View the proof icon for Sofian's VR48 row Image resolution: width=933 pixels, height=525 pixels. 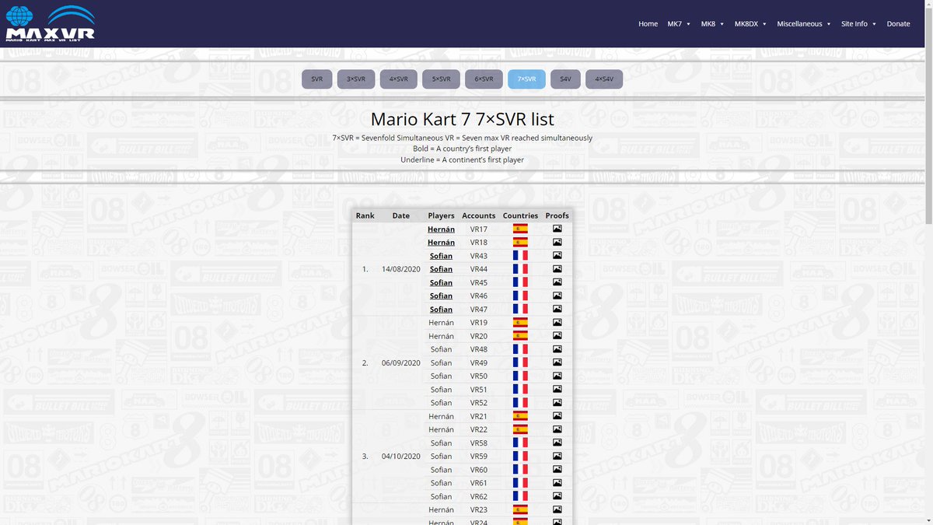tap(557, 348)
